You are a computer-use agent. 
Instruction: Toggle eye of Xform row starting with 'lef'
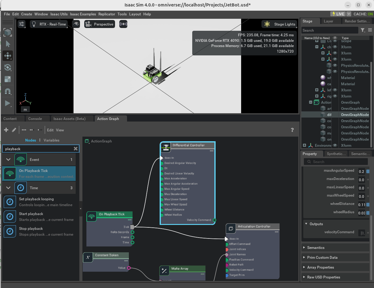coord(335,90)
